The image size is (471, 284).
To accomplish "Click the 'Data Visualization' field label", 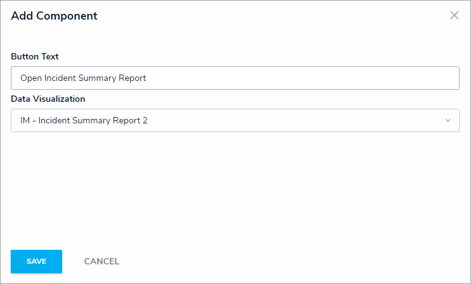I will pos(48,99).
